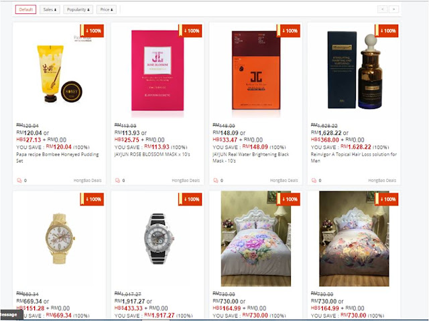View the orange JAYJUN black mask image

[256, 70]
